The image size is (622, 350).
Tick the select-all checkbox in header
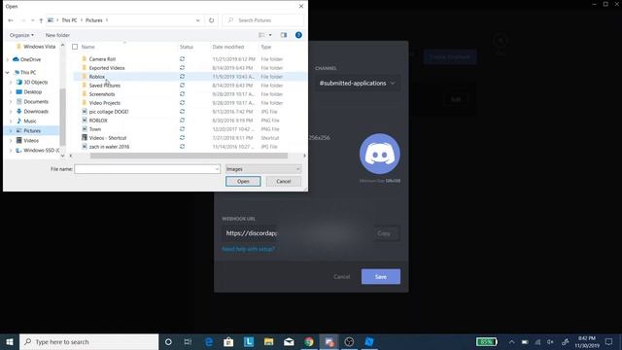[75, 47]
